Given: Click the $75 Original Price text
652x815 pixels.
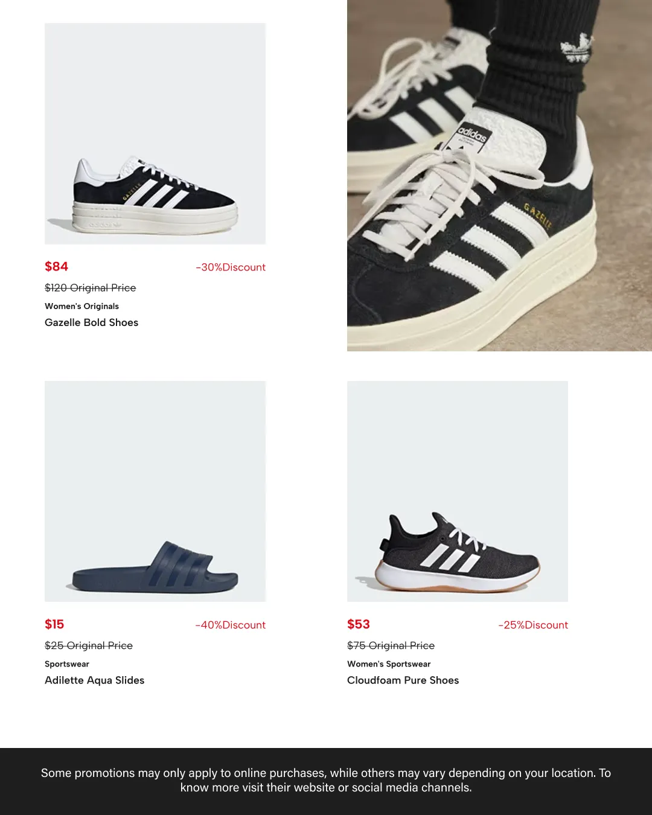Looking at the screenshot, I should [391, 646].
